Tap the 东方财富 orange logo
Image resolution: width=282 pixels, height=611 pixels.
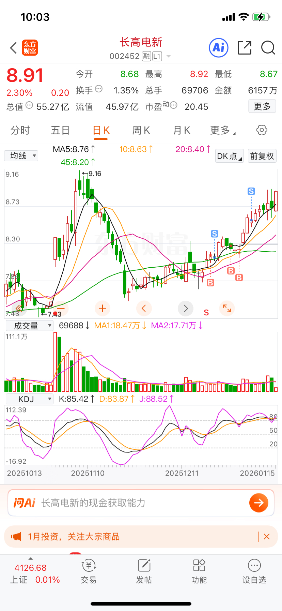(x=30, y=48)
